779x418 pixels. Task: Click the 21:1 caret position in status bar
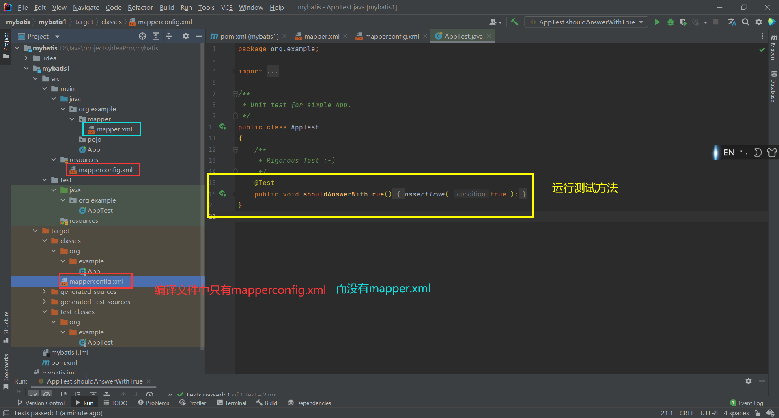coord(667,413)
